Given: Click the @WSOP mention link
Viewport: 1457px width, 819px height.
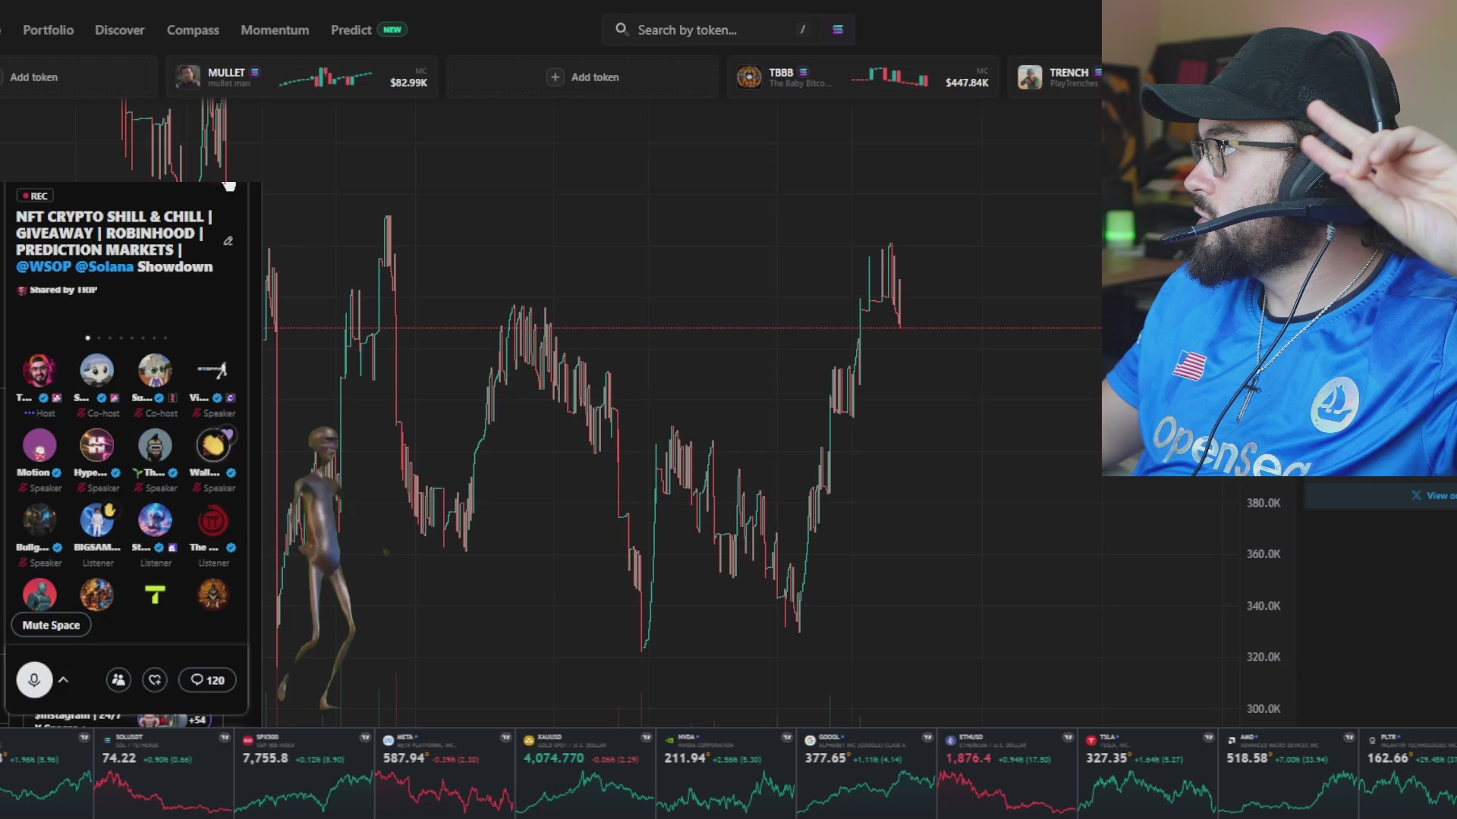Looking at the screenshot, I should pos(43,267).
